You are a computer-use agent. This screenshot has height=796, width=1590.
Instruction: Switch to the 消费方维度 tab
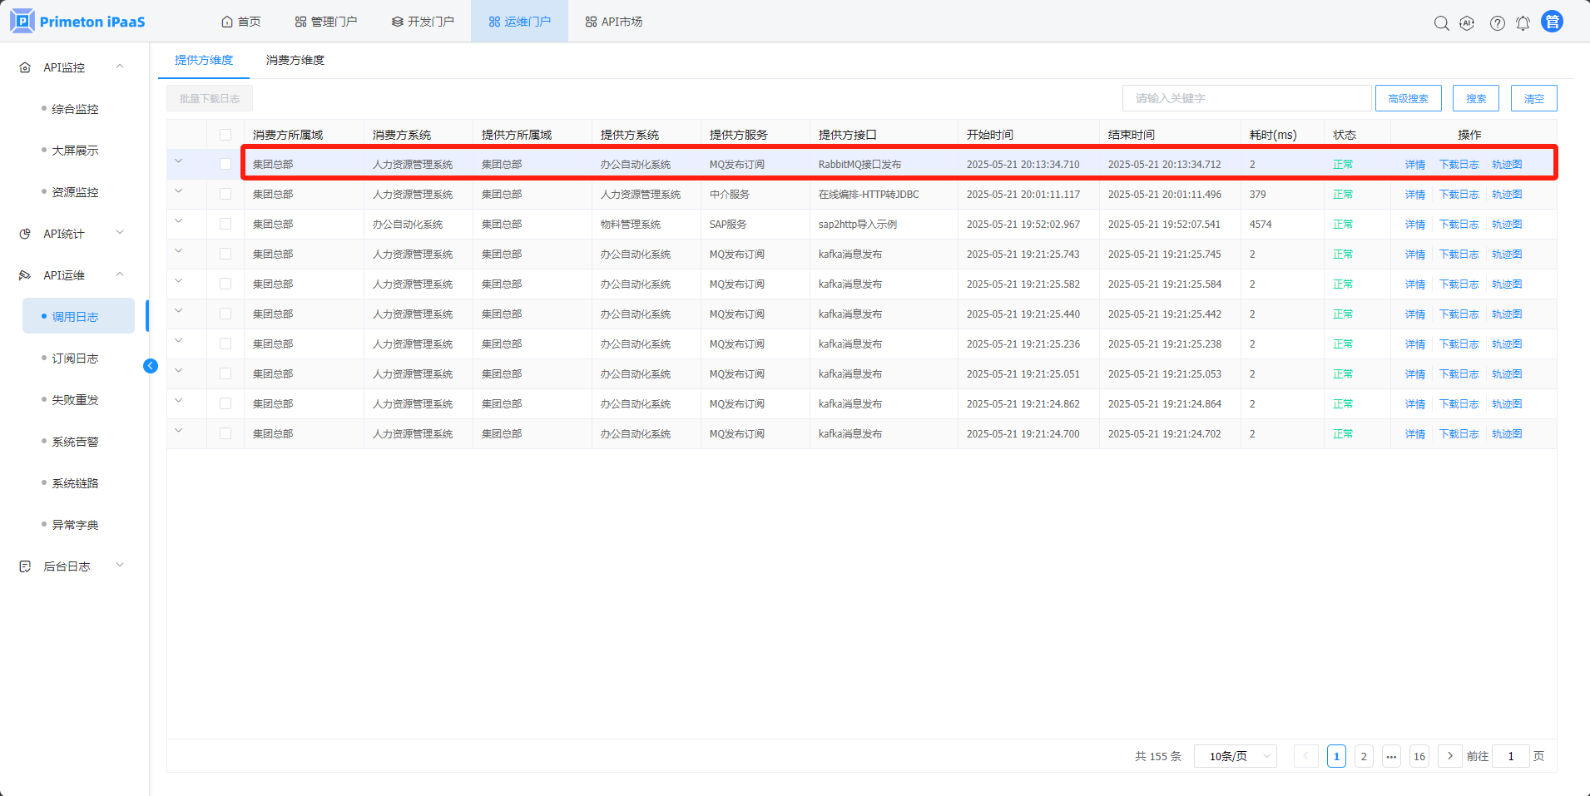(295, 60)
